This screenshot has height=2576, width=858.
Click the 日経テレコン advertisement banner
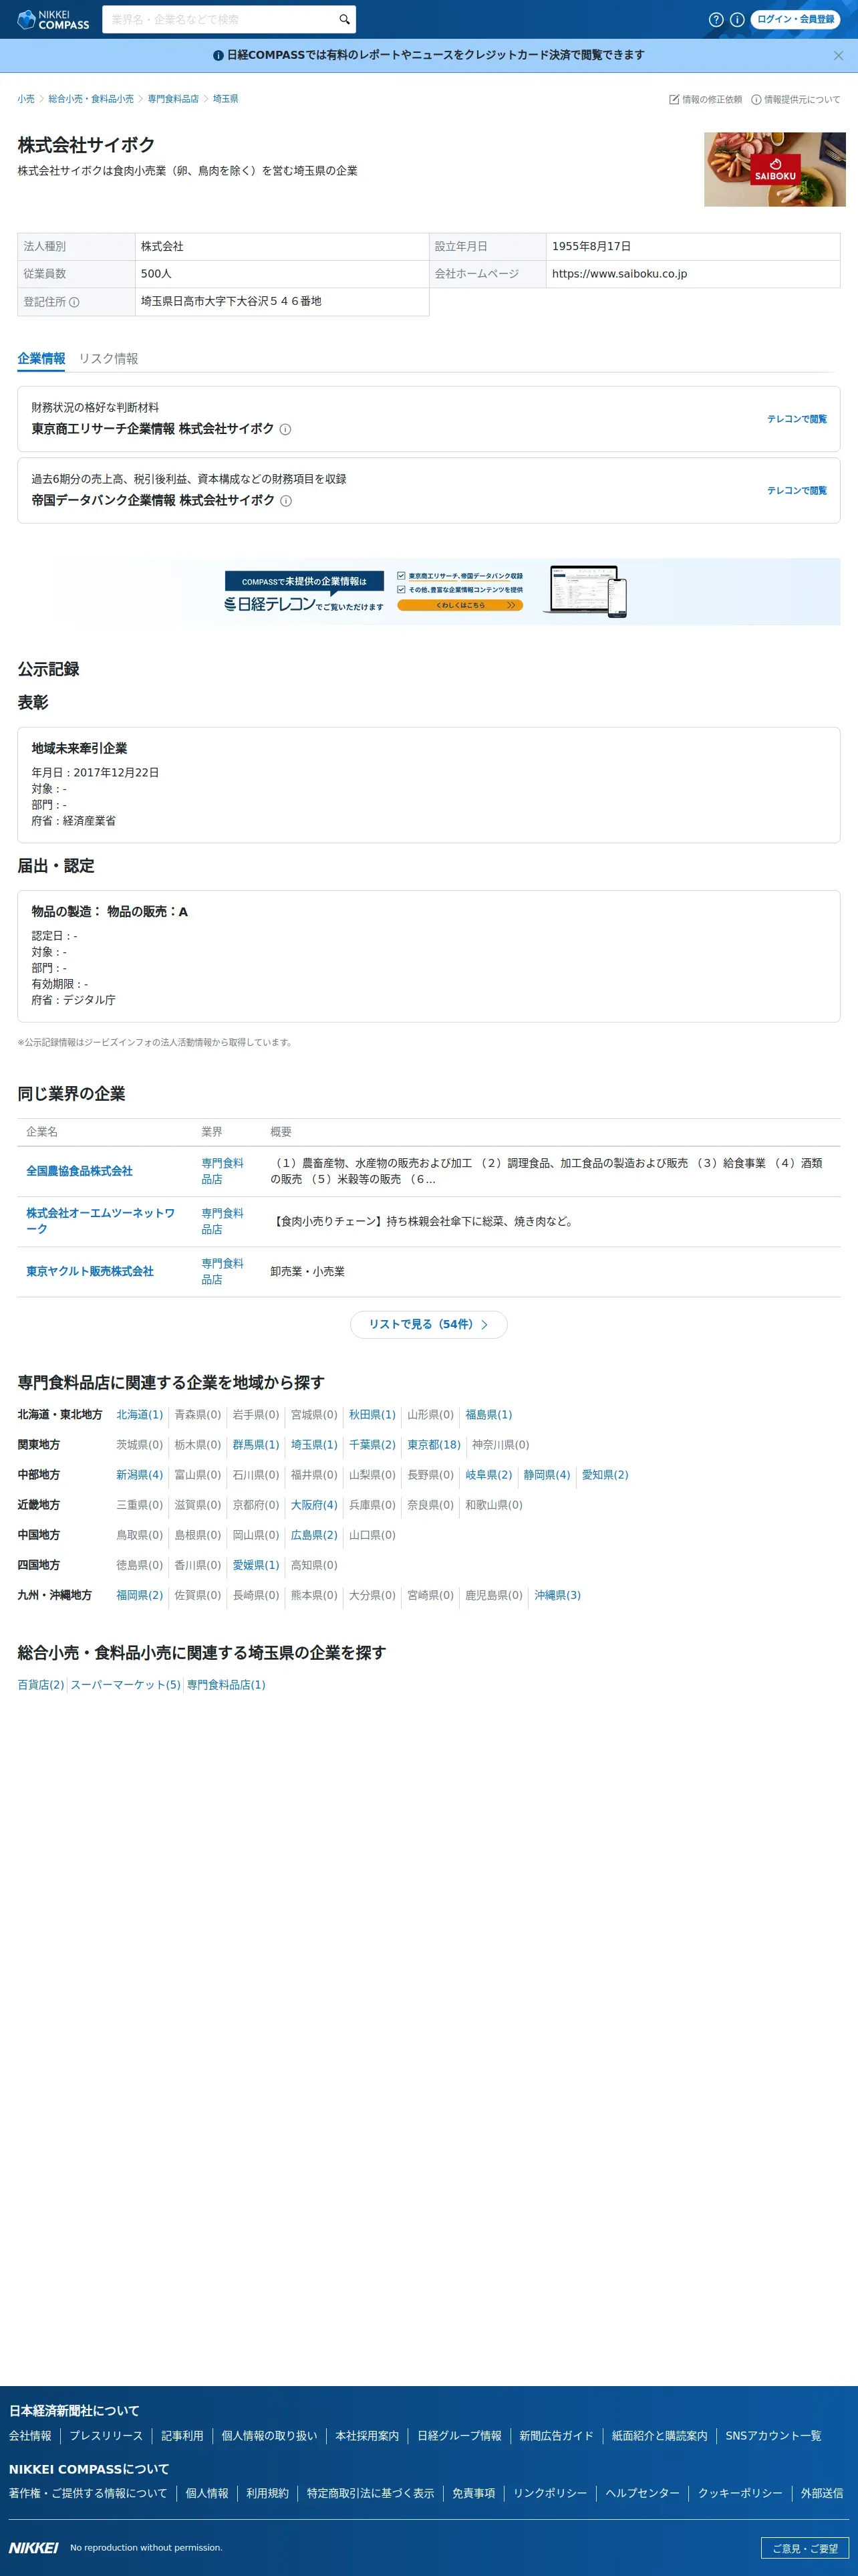tap(428, 592)
